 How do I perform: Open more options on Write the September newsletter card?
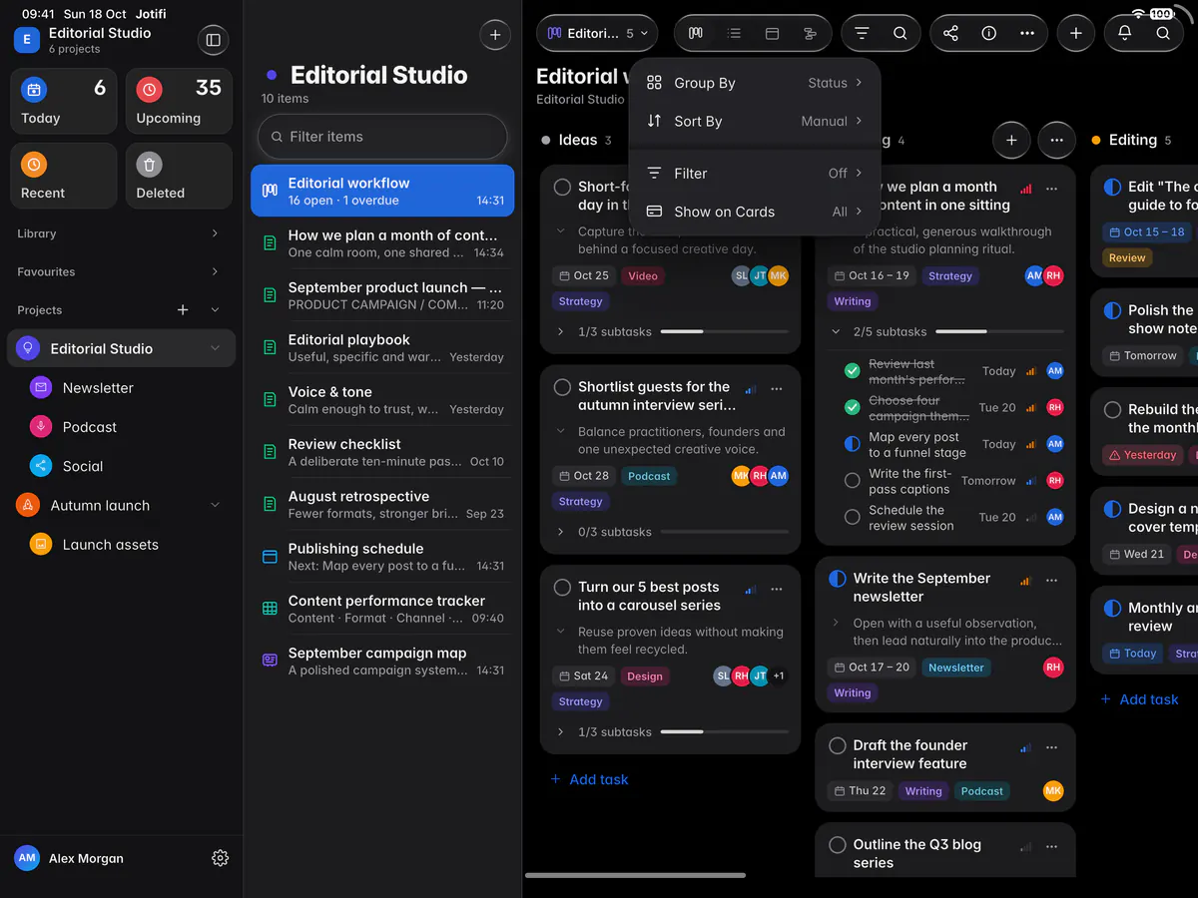1051,580
